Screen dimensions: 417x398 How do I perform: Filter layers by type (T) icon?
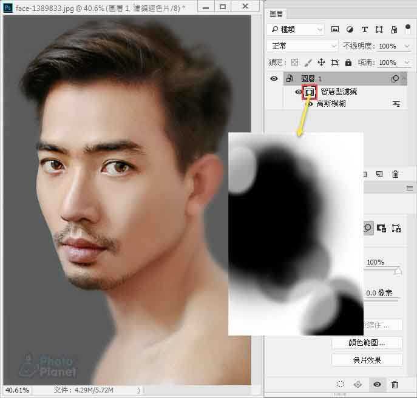pyautogui.click(x=364, y=30)
